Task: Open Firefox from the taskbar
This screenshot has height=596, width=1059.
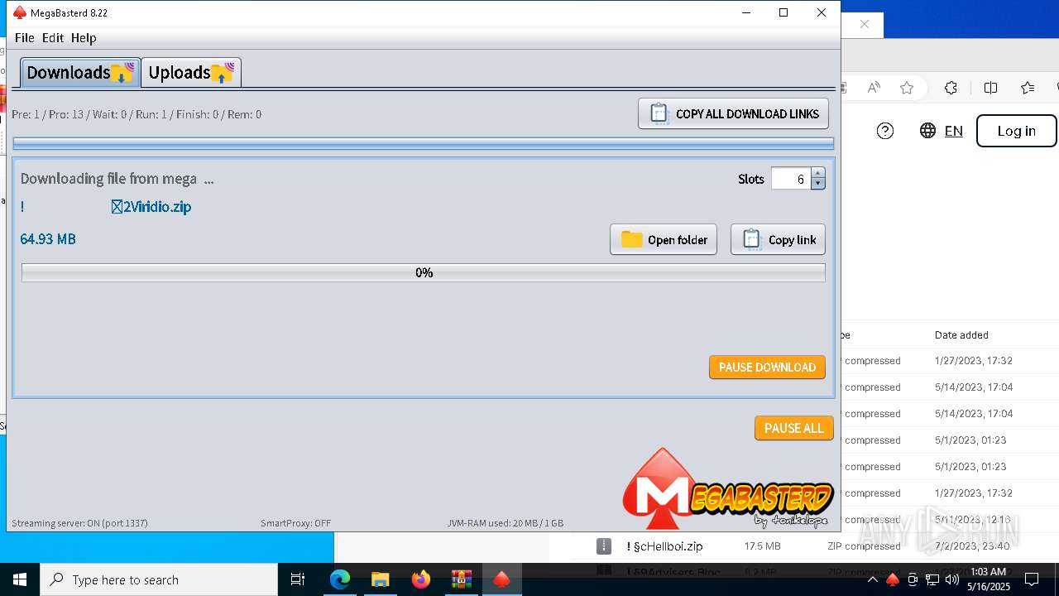Action: click(x=420, y=579)
